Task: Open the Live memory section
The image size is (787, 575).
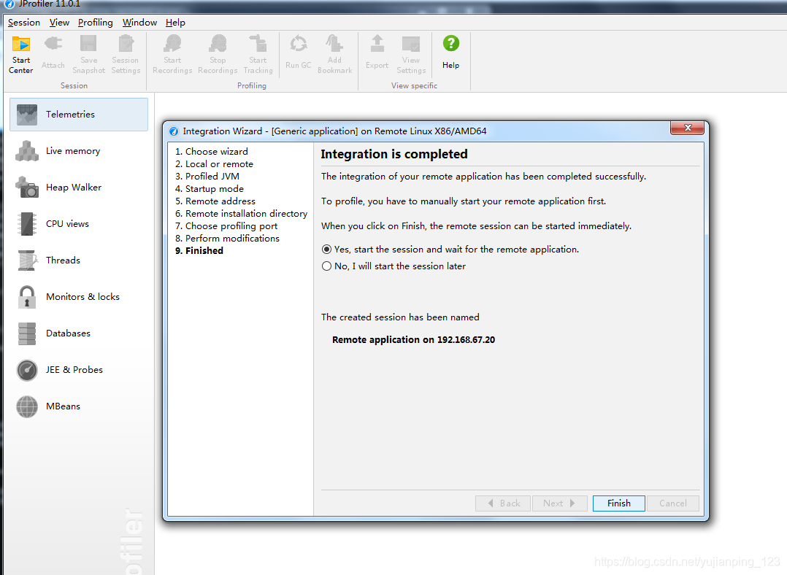Action: pyautogui.click(x=79, y=151)
